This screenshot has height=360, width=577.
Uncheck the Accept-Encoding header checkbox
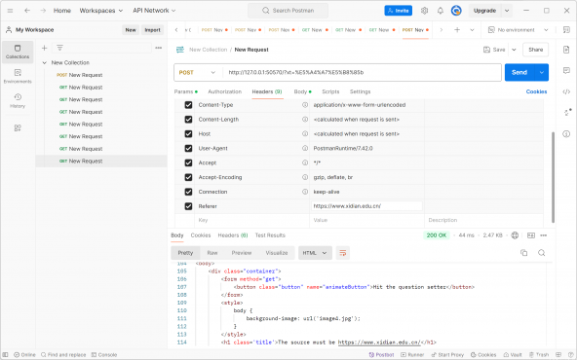point(188,177)
